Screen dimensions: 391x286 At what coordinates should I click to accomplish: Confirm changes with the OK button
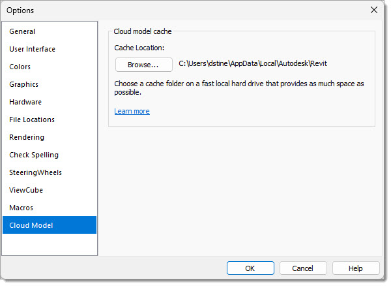click(x=250, y=268)
